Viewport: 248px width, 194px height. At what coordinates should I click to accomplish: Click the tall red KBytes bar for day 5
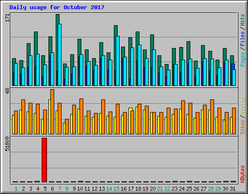(44, 160)
